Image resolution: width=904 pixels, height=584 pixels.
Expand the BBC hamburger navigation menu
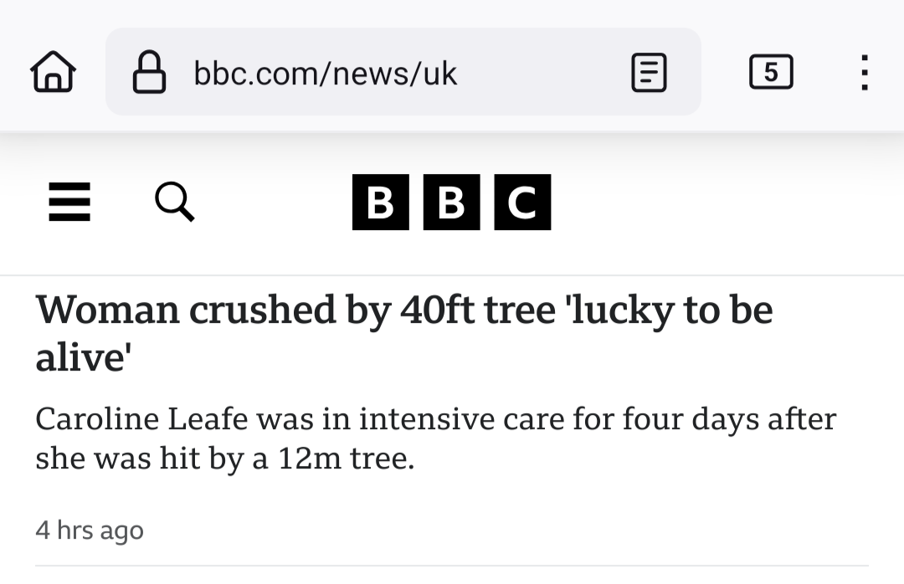tap(69, 202)
